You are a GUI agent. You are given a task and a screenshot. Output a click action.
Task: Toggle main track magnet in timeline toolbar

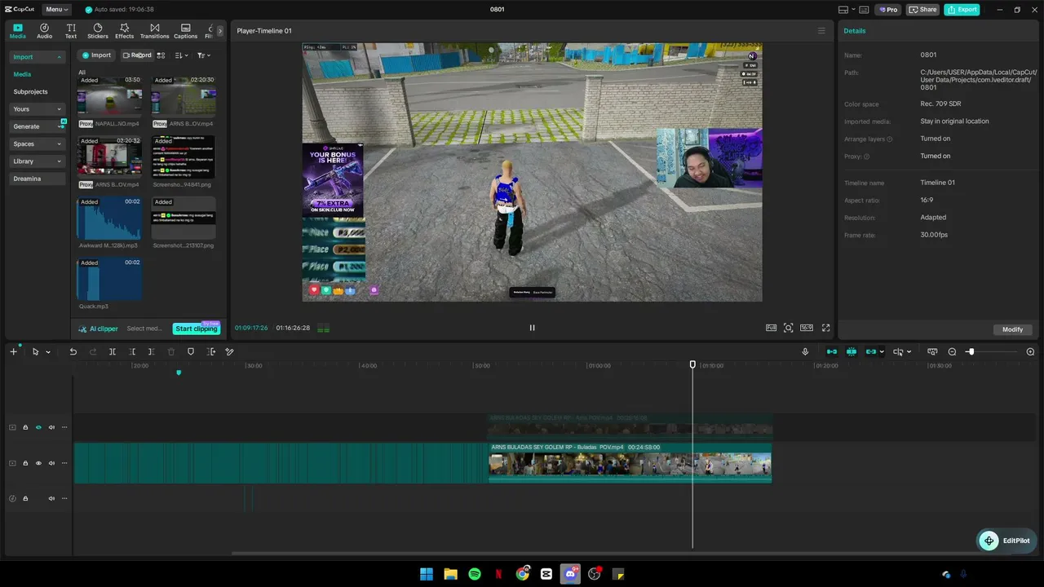pyautogui.click(x=832, y=351)
